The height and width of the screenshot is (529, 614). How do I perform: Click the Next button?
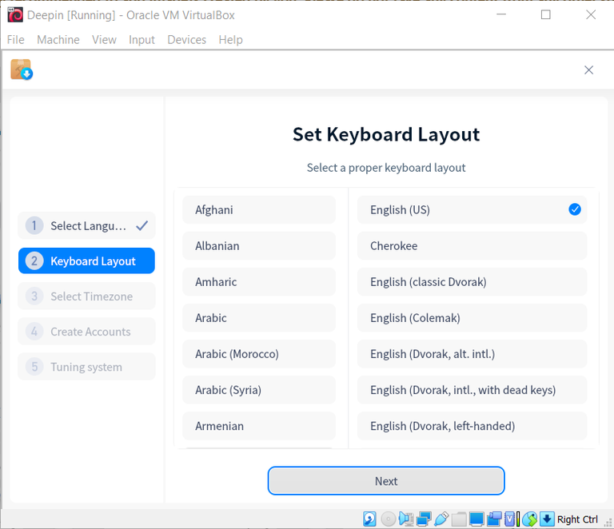pyautogui.click(x=386, y=481)
